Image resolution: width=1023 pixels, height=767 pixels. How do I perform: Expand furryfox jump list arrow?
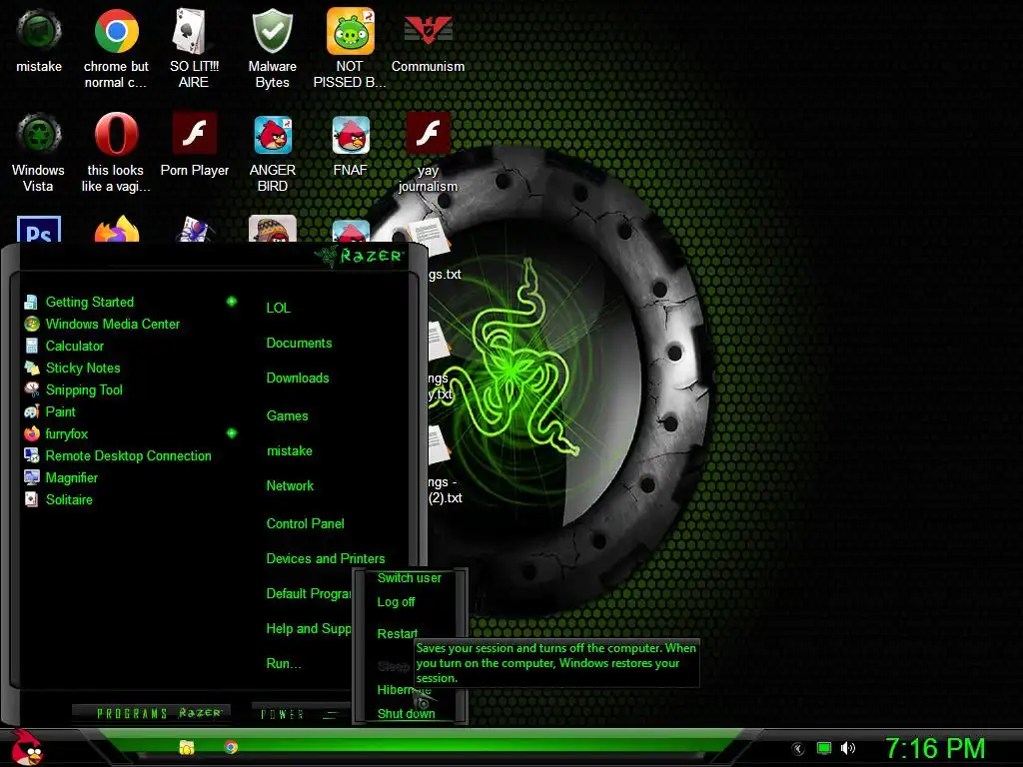coord(231,433)
